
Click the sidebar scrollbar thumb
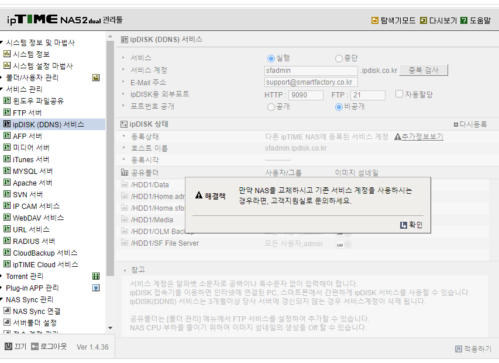pyautogui.click(x=110, y=158)
